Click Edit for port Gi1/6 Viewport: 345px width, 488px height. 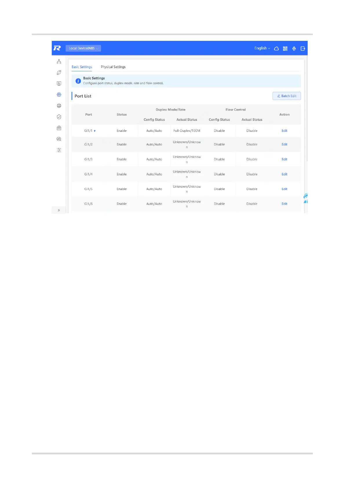284,204
